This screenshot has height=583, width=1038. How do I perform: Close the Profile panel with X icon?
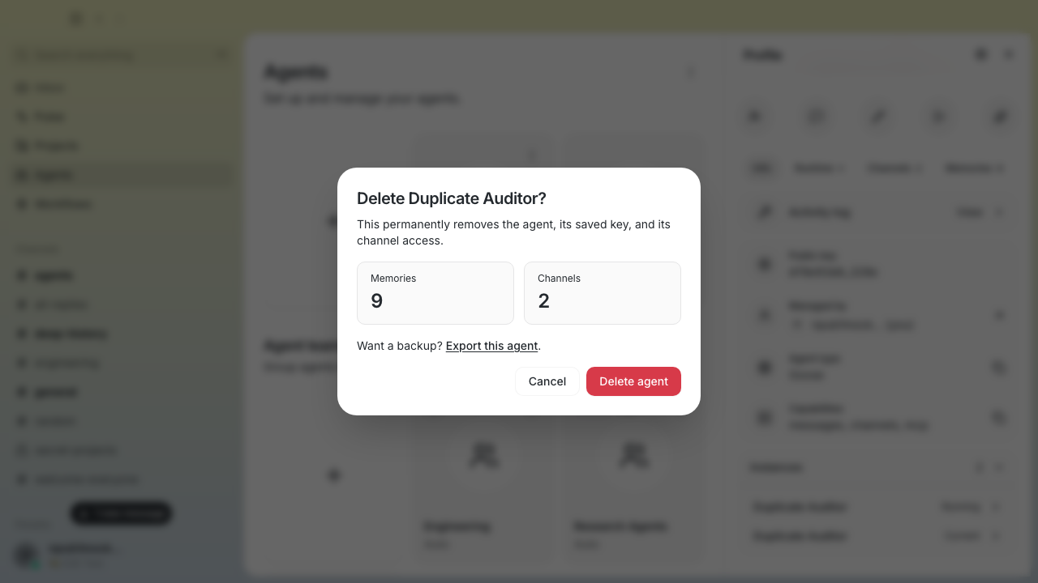[x=1009, y=54]
